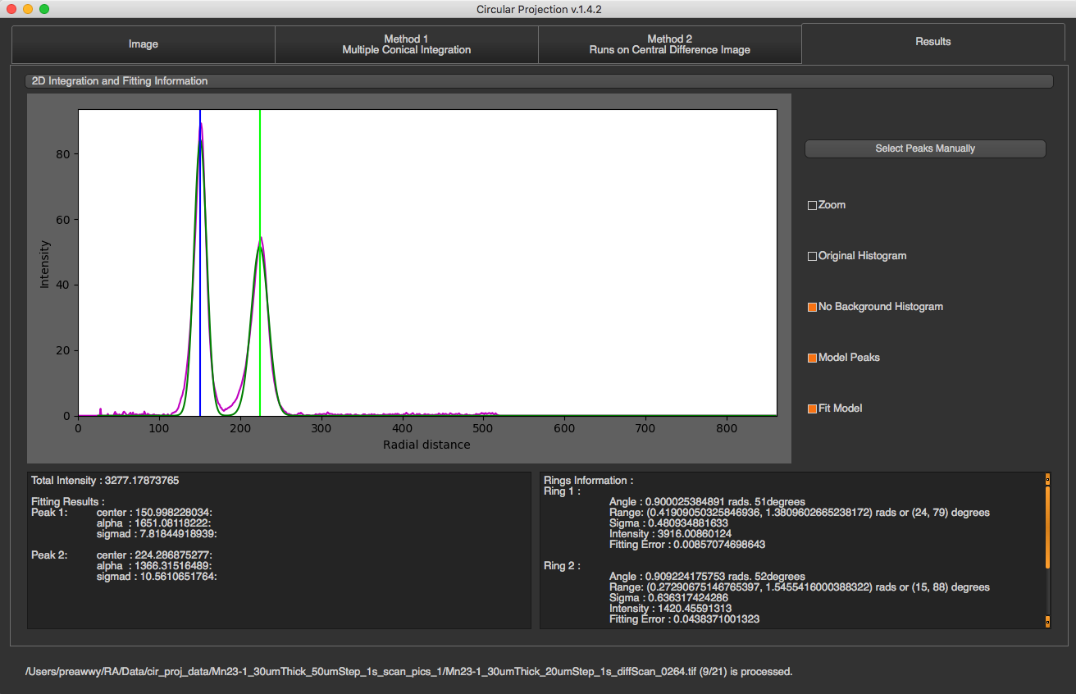
Task: Click the green vertical peak marker line
Action: point(260,263)
